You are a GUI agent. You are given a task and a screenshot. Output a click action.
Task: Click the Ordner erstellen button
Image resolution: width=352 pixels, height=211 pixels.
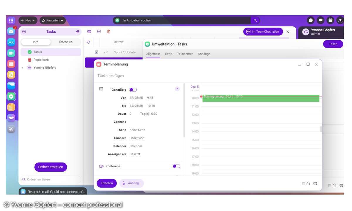click(50, 167)
